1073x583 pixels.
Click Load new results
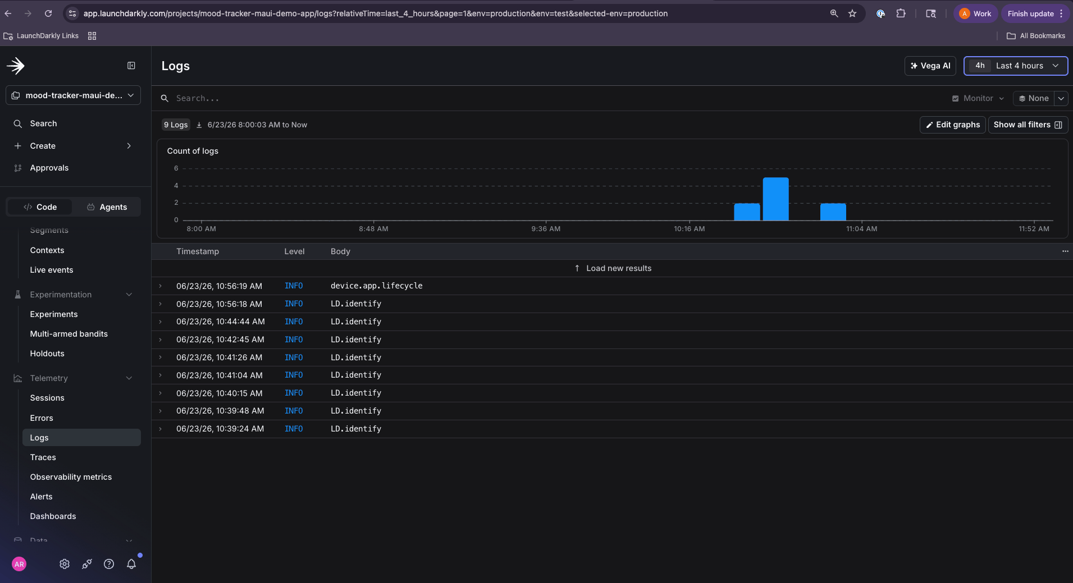(613, 268)
